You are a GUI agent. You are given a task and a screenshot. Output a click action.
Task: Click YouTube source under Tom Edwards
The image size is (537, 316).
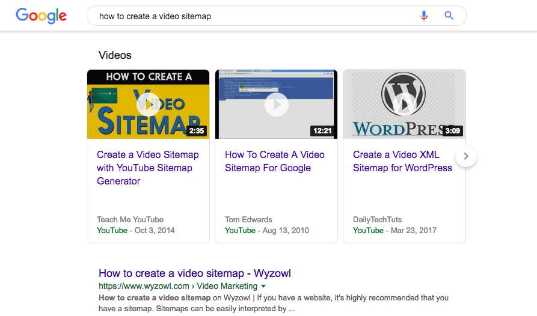240,231
